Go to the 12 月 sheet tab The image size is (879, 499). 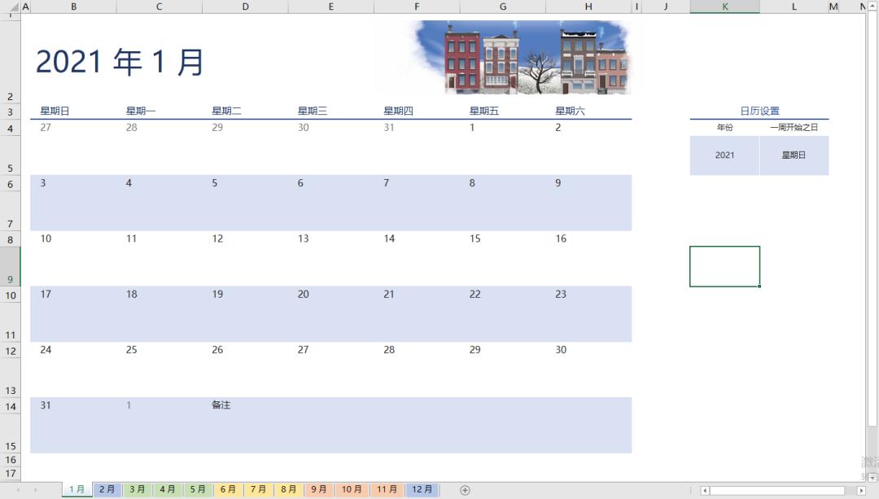(x=422, y=489)
